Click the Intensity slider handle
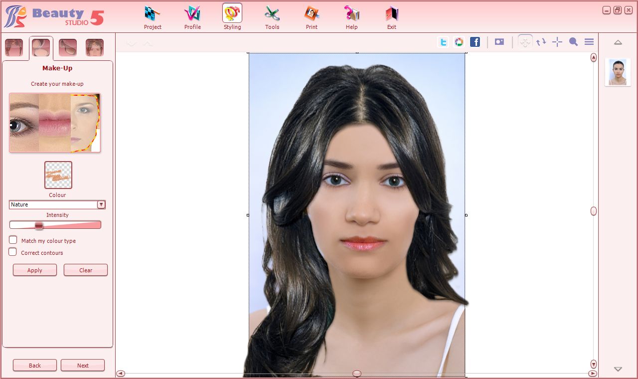 pos(39,225)
